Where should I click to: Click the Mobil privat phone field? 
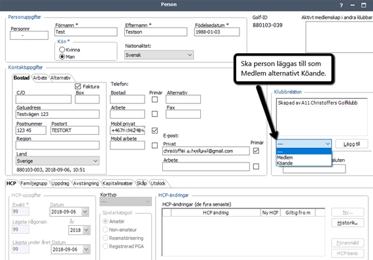[x=128, y=130]
